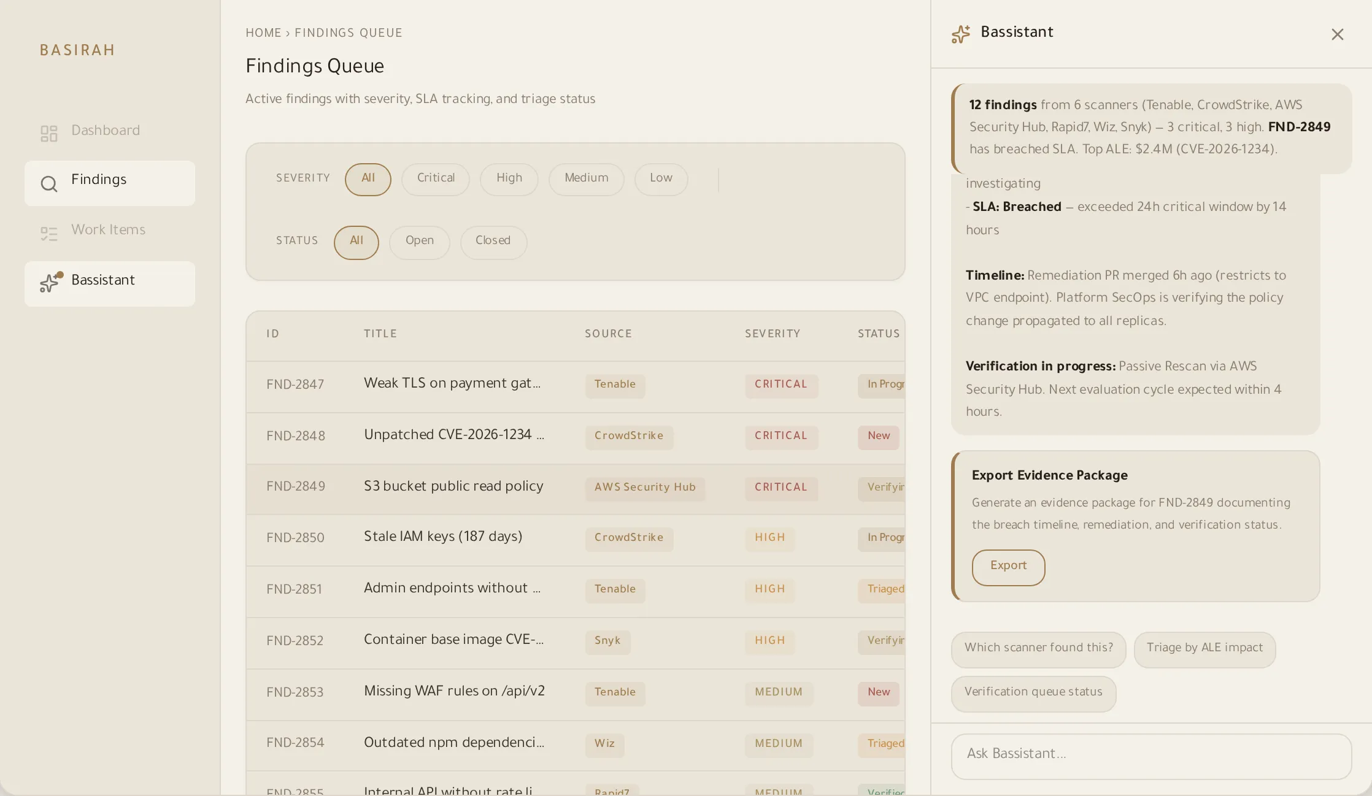Select Medium severity chip
The image size is (1372, 796).
point(586,179)
